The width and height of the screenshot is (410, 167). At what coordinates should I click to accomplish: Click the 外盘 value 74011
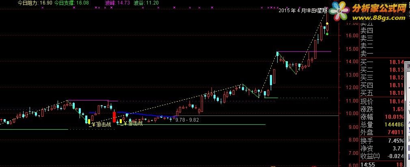[x=397, y=133]
